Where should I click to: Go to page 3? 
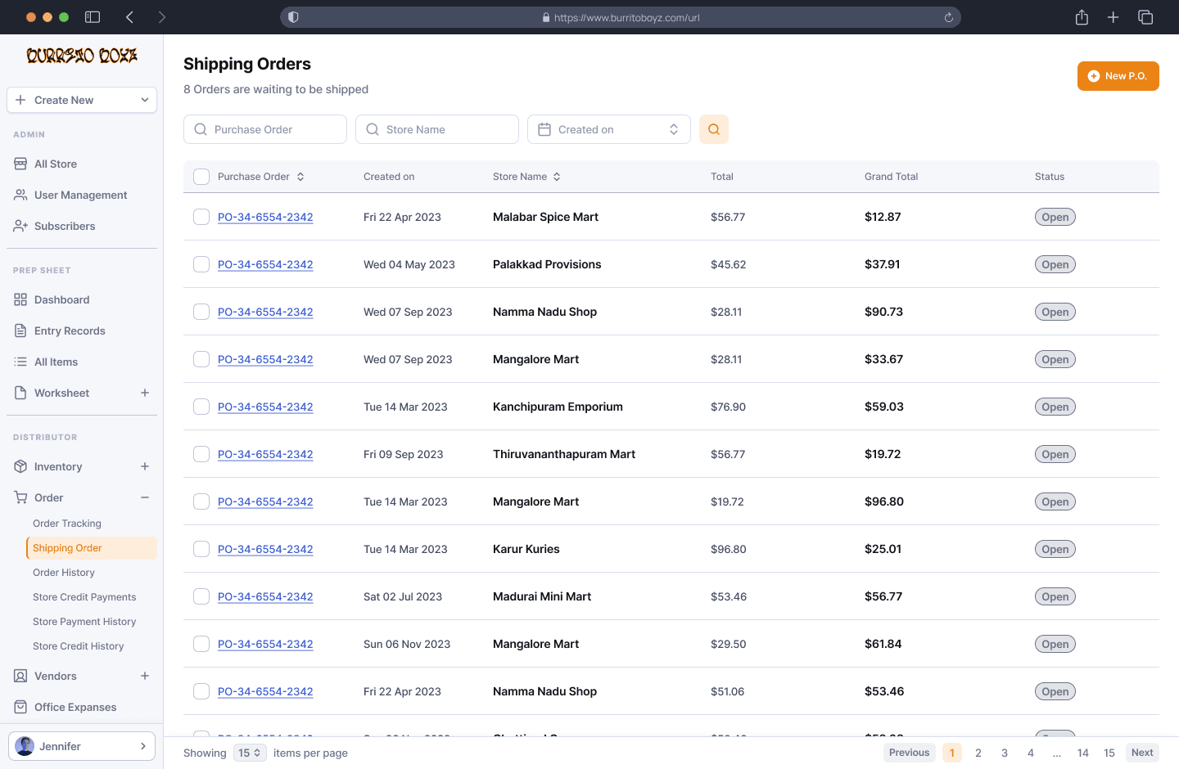tap(1005, 753)
